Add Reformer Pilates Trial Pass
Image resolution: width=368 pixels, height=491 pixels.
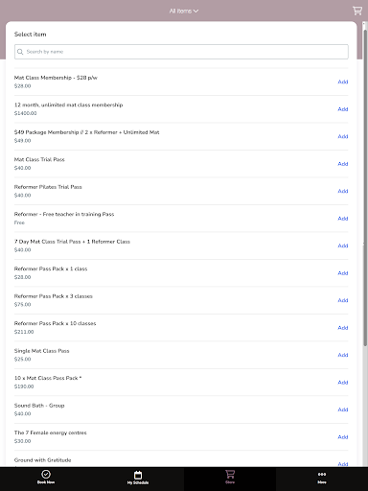pyautogui.click(x=343, y=191)
